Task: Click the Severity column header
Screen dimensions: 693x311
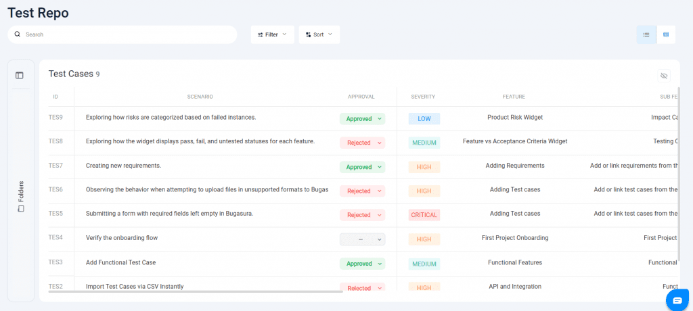Action: click(423, 97)
